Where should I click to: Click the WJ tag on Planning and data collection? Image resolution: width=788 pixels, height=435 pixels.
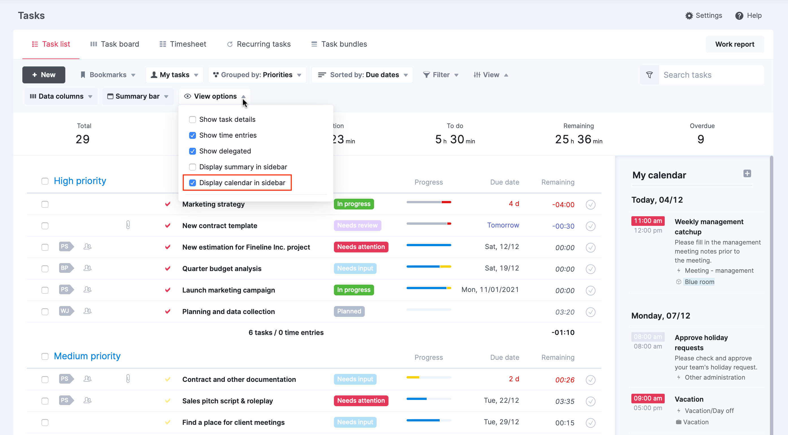pos(66,311)
